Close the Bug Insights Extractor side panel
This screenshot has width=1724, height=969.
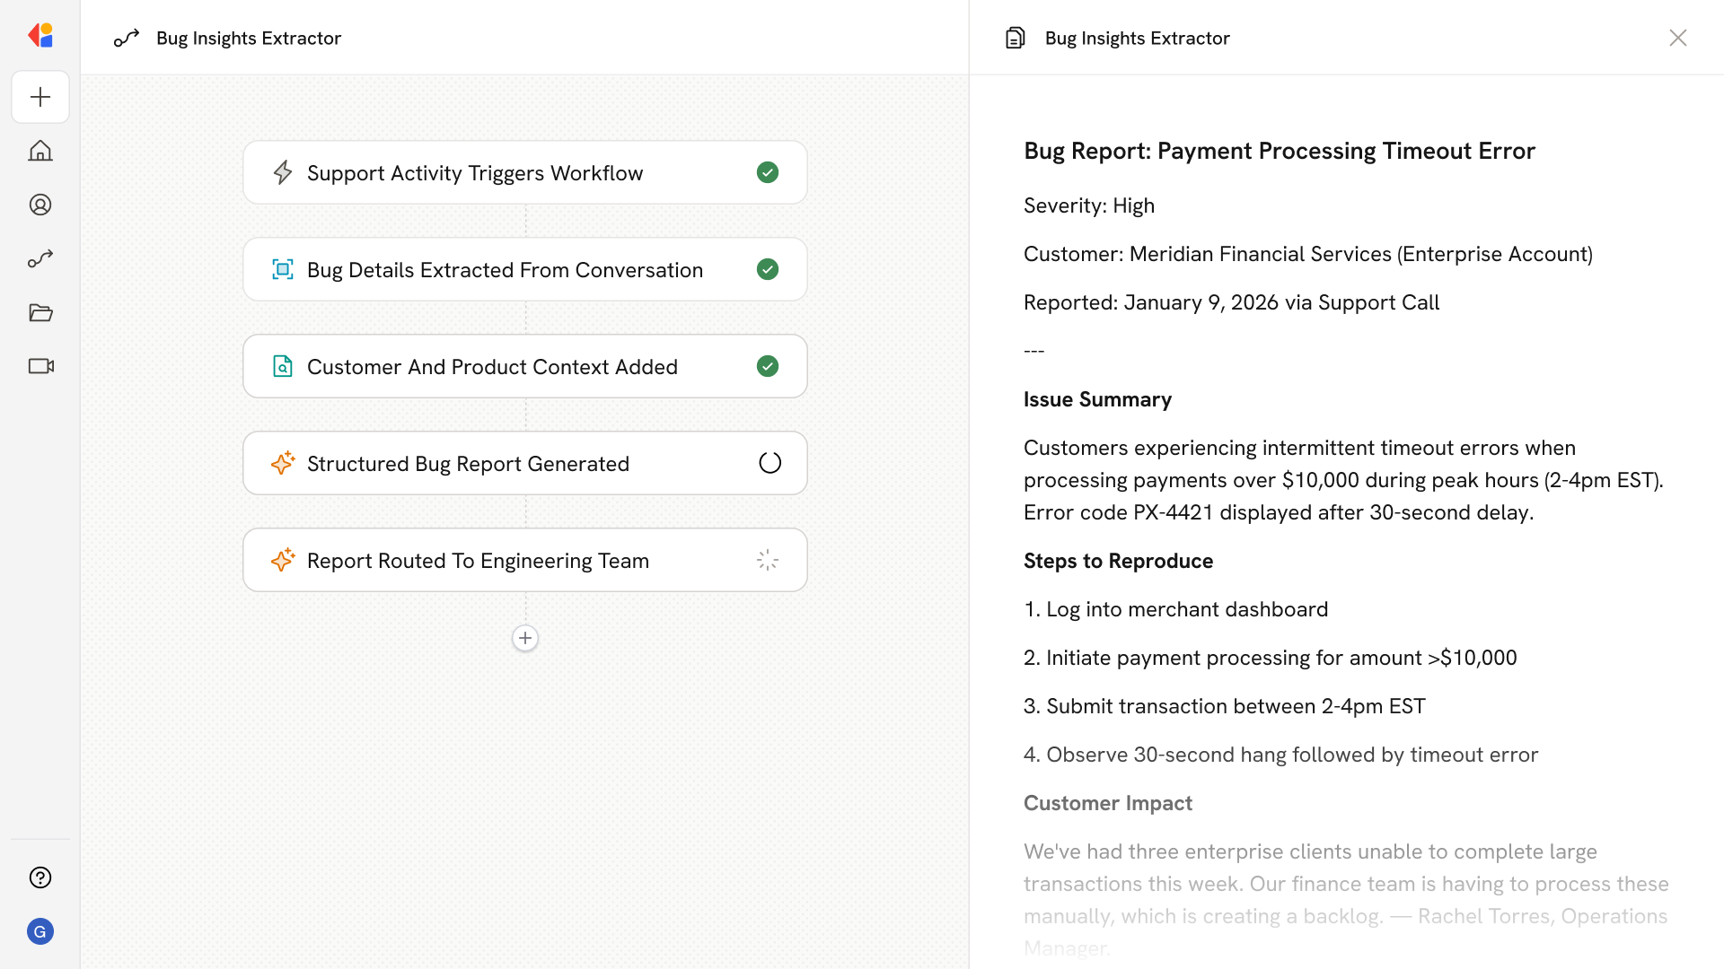(x=1678, y=38)
